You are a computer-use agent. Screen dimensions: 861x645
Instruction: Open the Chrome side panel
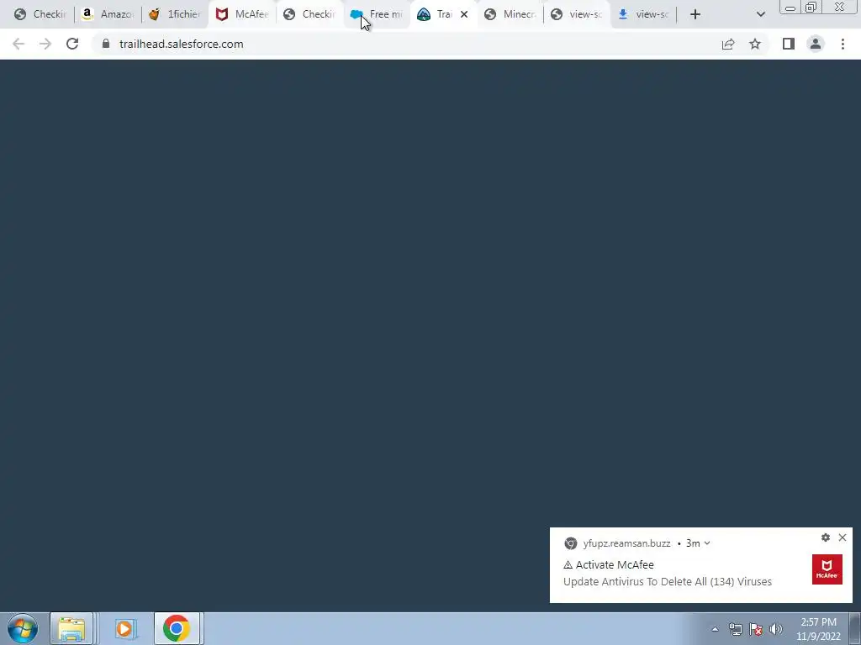789,44
